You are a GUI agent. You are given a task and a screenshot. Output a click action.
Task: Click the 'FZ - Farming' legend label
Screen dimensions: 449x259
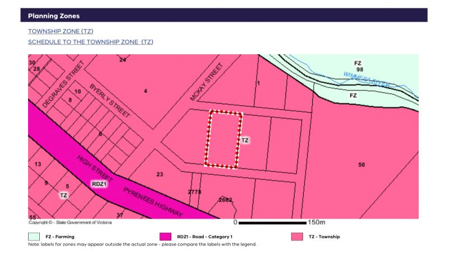tap(60, 237)
